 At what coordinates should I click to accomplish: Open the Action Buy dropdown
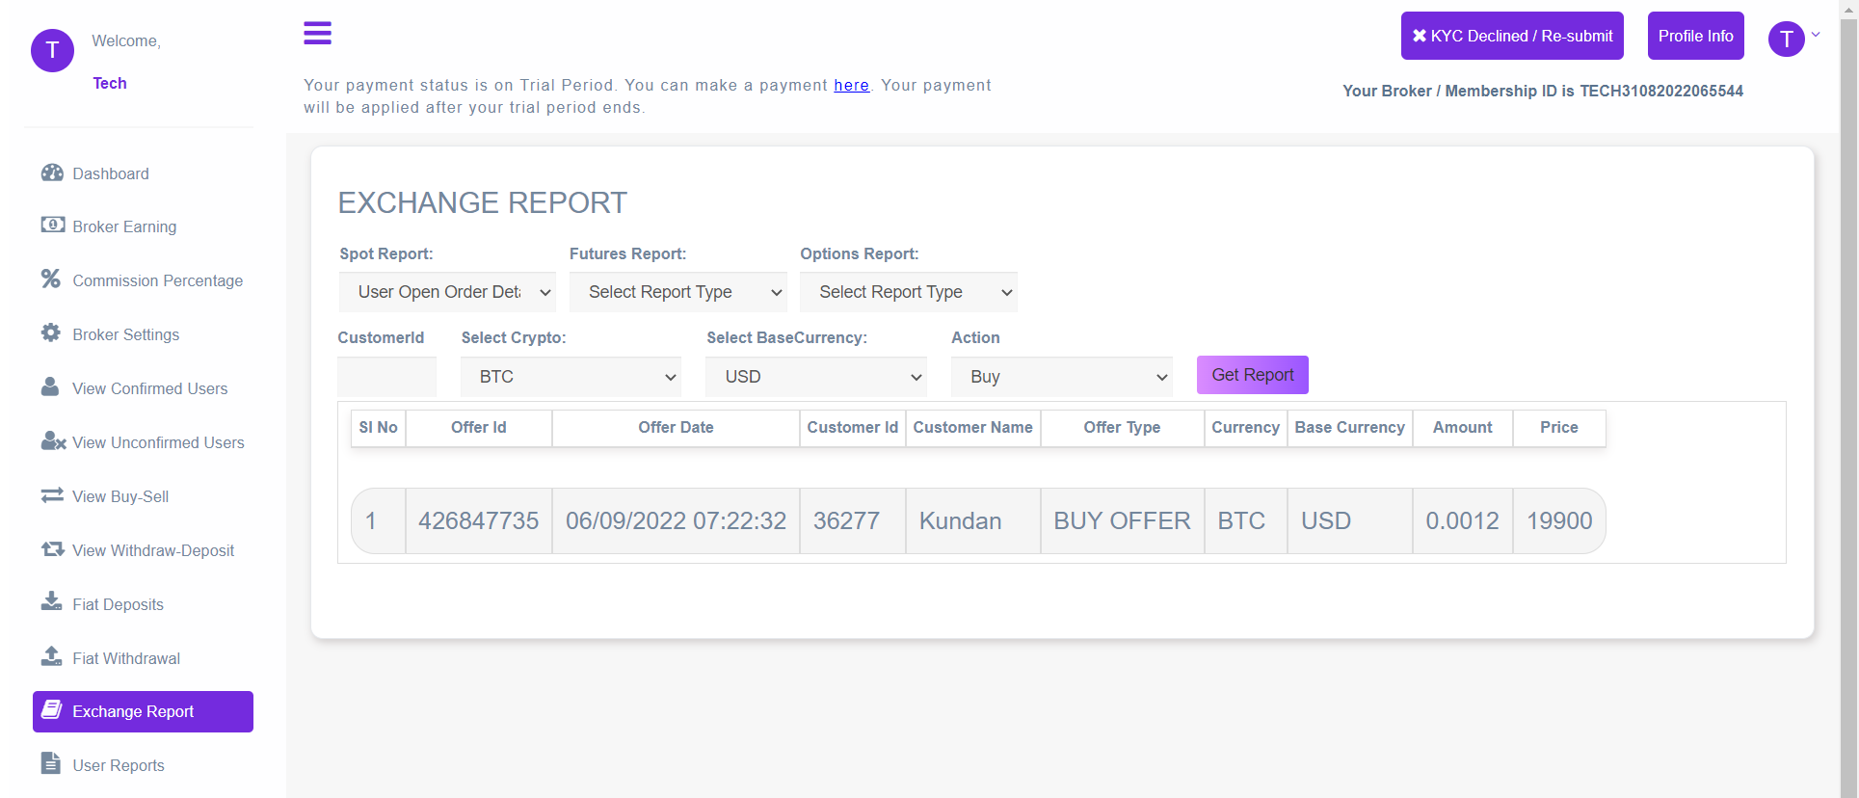tap(1062, 377)
